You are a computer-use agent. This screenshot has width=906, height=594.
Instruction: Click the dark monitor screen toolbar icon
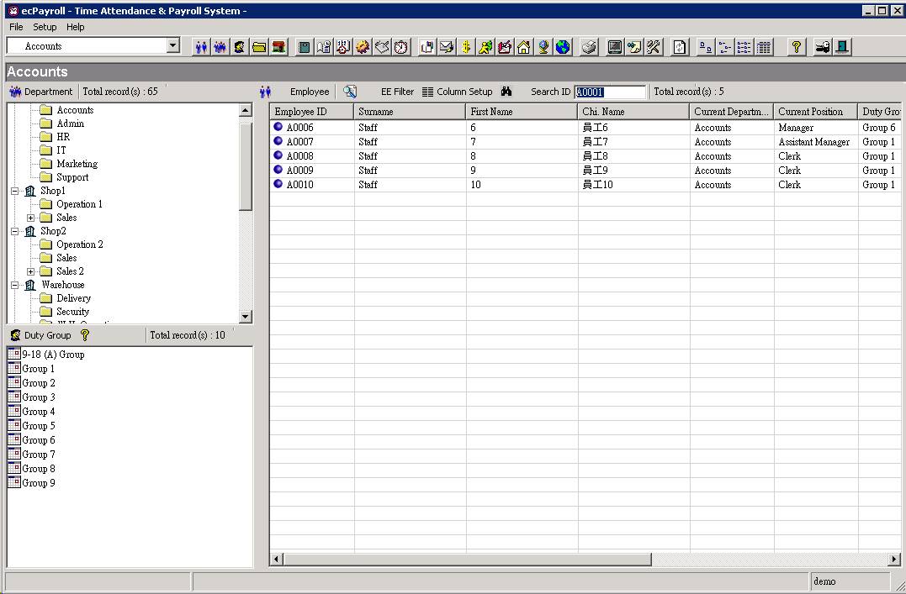point(615,47)
